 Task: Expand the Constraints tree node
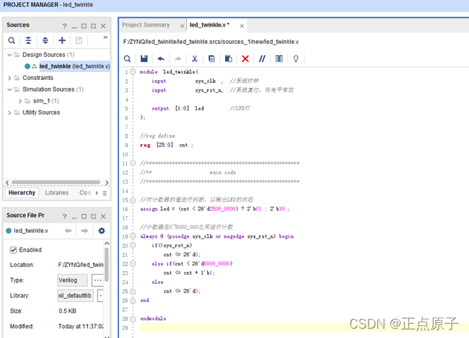(9, 78)
